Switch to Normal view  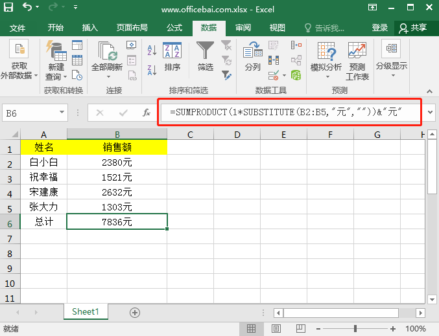click(251, 329)
